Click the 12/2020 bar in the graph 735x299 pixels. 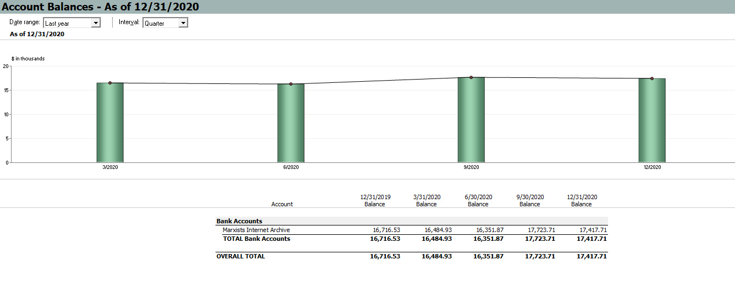coord(652,121)
